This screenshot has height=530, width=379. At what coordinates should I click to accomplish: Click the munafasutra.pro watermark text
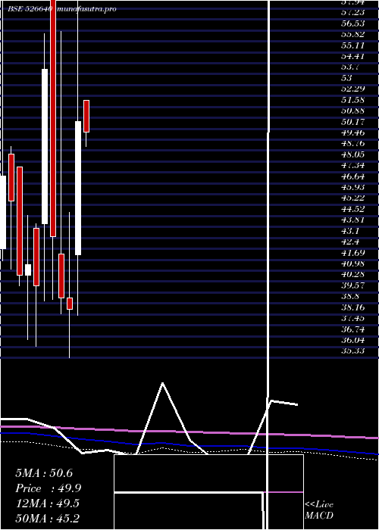coord(87,9)
